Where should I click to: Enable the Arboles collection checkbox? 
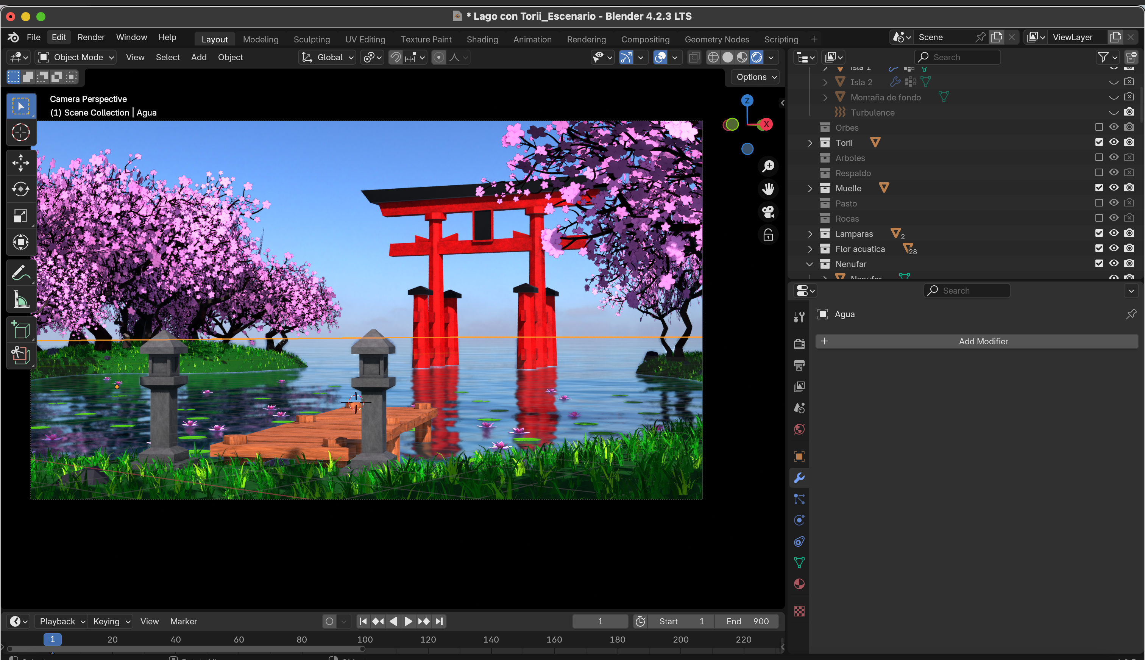coord(1099,158)
